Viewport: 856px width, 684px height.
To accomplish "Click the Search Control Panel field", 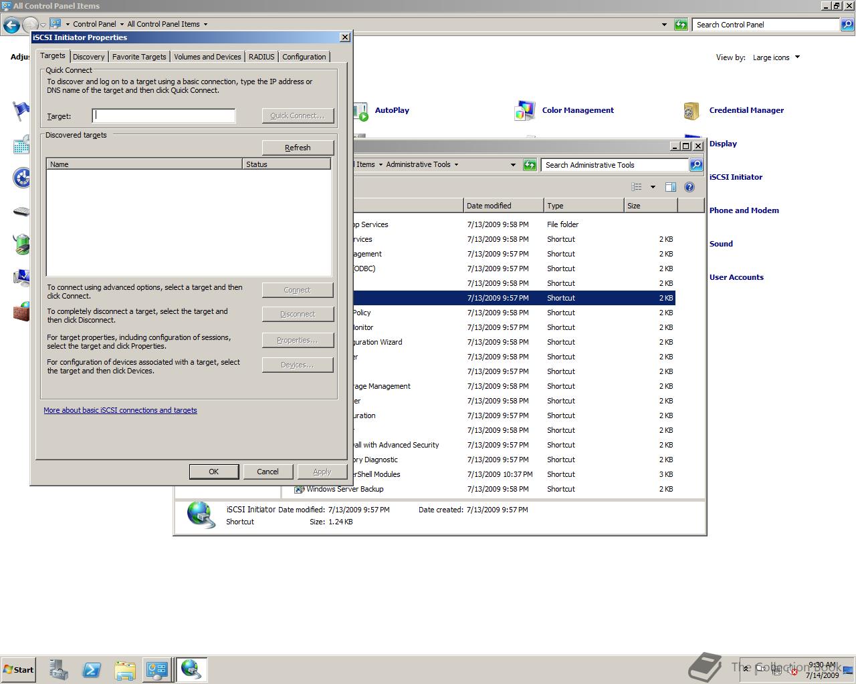I will [766, 25].
